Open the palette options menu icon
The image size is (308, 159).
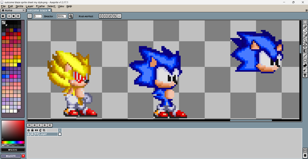tap(18, 16)
